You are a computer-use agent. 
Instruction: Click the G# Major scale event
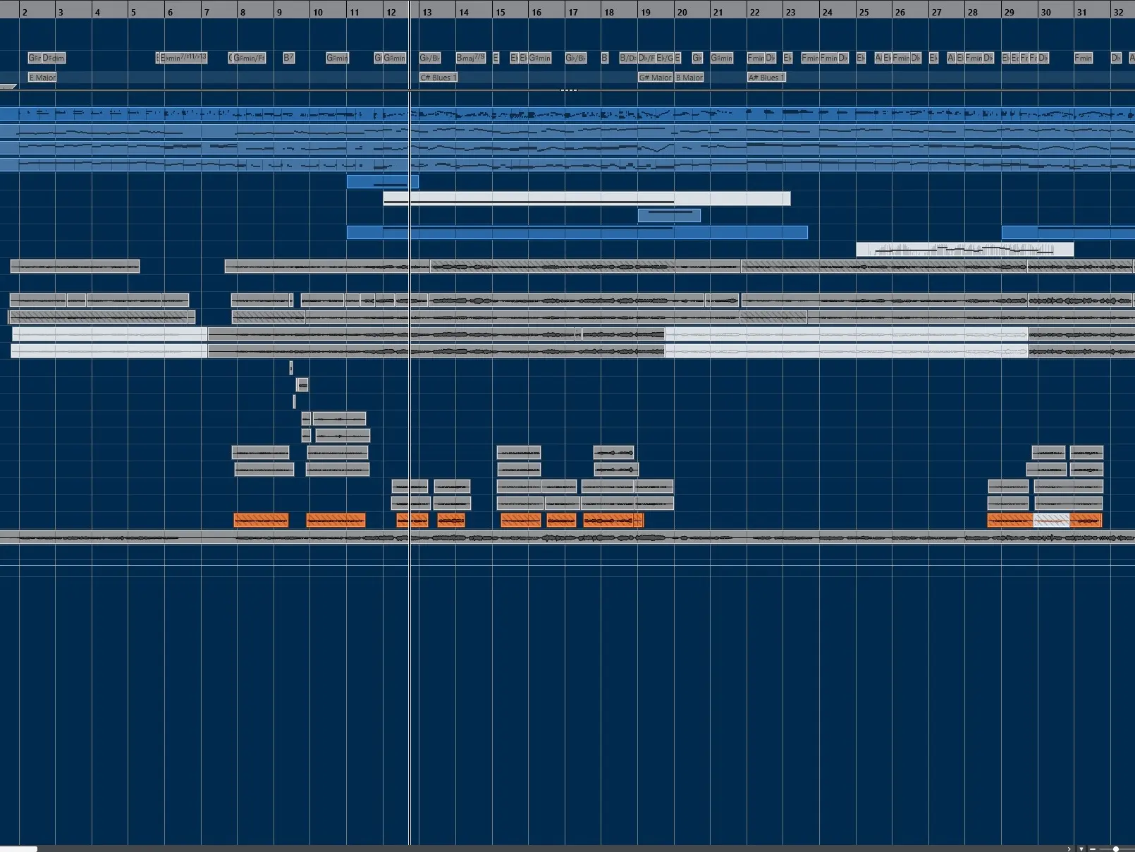655,78
